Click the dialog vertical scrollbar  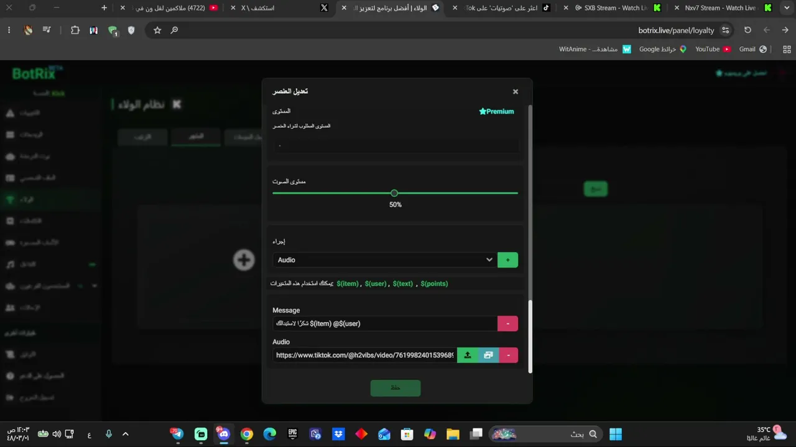pyautogui.click(x=530, y=336)
